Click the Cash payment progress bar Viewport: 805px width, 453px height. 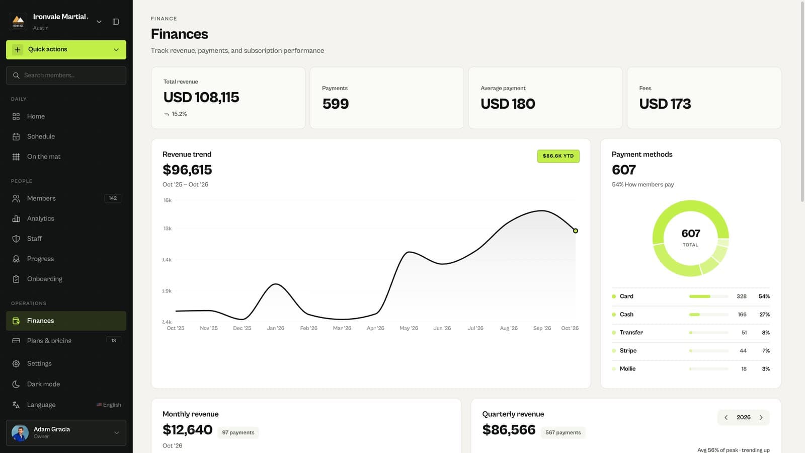click(x=708, y=315)
